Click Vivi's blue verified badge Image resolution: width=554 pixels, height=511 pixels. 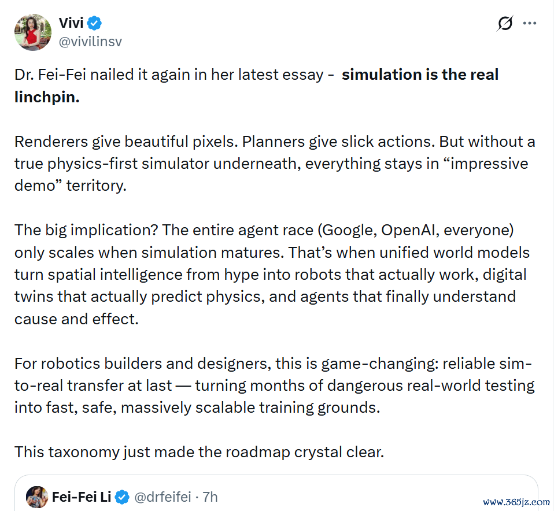94,23
